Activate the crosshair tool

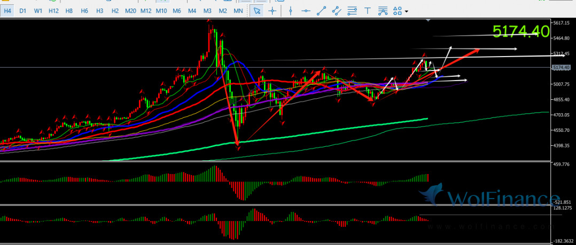coord(273,11)
